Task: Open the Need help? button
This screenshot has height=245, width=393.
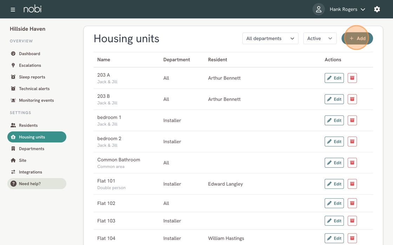Action: 37,184
